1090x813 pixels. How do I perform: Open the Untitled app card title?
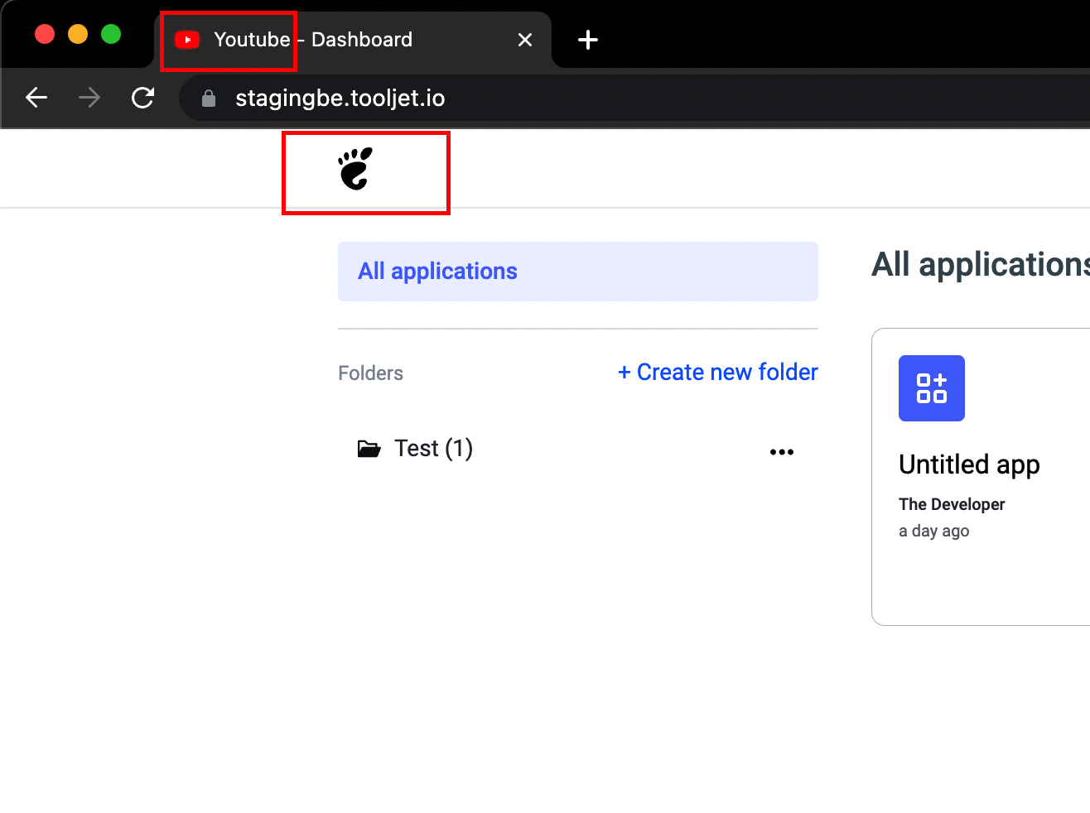[969, 464]
